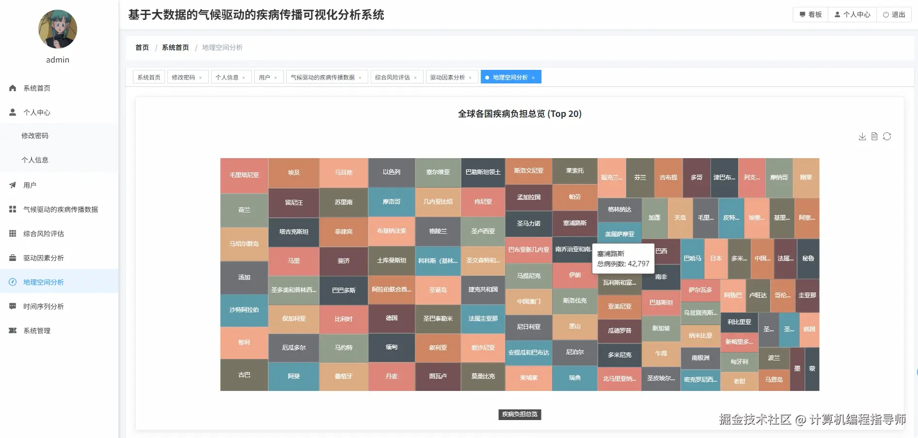
Task: Click the 孟加拉国 treemap cell
Action: pyautogui.click(x=528, y=197)
